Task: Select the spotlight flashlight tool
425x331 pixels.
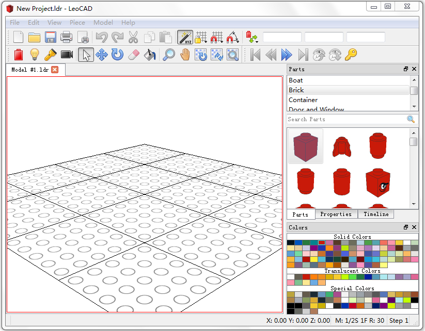Action: point(51,55)
